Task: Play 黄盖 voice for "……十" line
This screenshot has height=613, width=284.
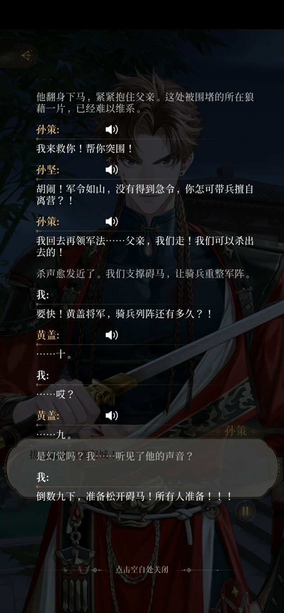Action: click(x=111, y=334)
